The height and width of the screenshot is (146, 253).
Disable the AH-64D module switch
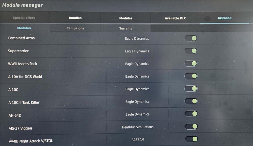(x=191, y=114)
